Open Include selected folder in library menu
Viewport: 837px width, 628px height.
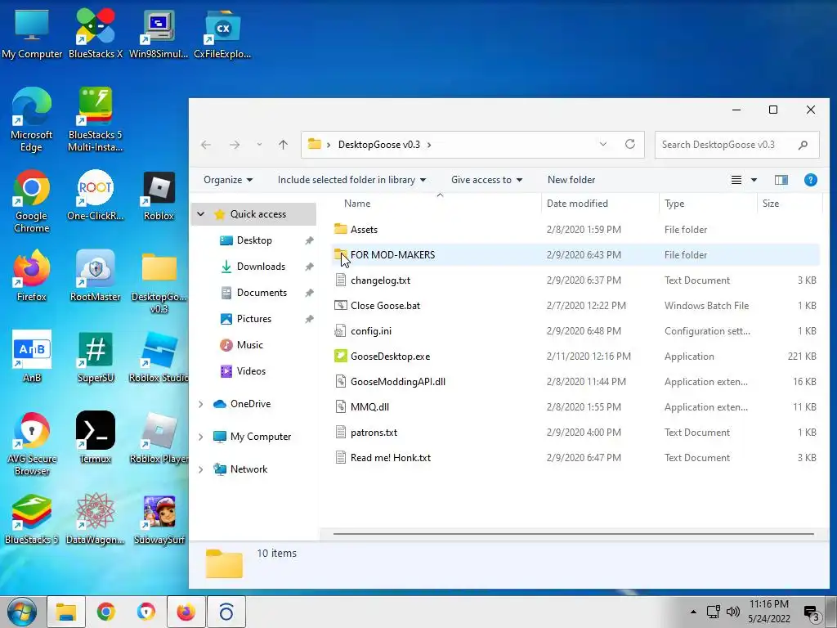pyautogui.click(x=351, y=180)
